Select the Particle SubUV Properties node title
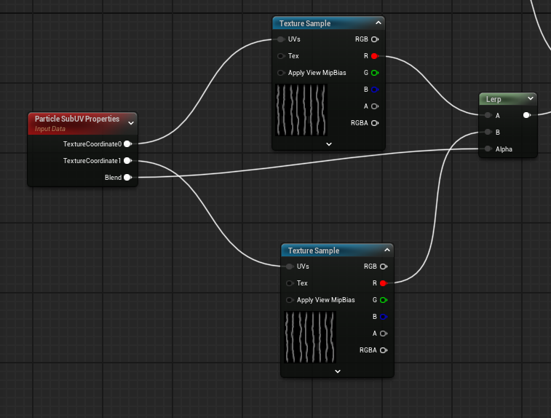 tap(76, 119)
